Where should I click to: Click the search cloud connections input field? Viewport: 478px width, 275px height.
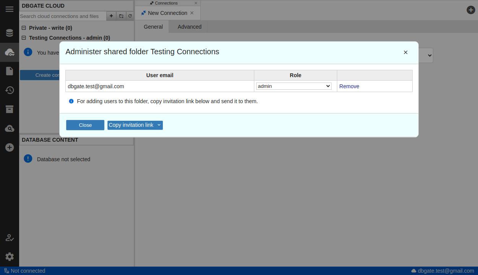pyautogui.click(x=63, y=16)
